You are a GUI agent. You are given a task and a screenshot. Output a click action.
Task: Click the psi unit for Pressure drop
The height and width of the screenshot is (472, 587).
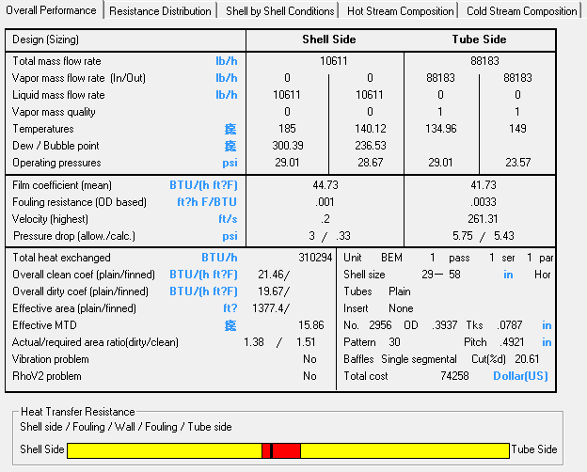230,236
